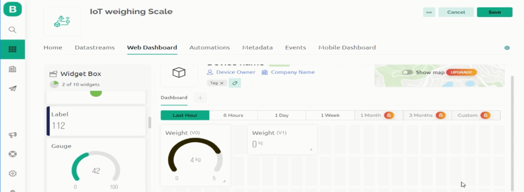Click the Weight V0 gauge arc
Viewport: 524px width, 192px height.
[195, 155]
